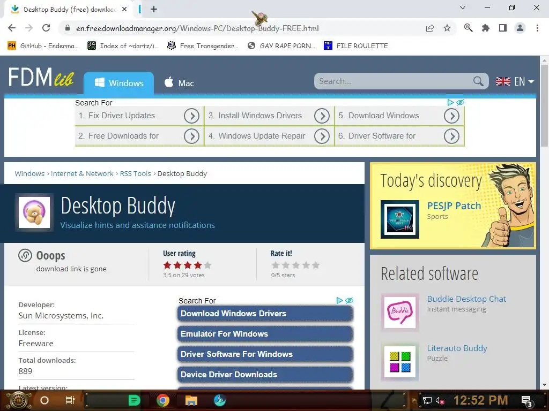Image resolution: width=549 pixels, height=411 pixels.
Task: Open PESJP Patch discovery link
Action: tap(454, 206)
